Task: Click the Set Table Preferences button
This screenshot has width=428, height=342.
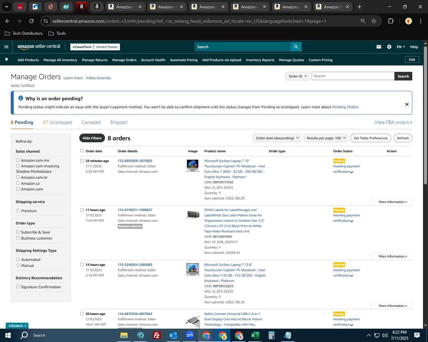Action: click(371, 138)
